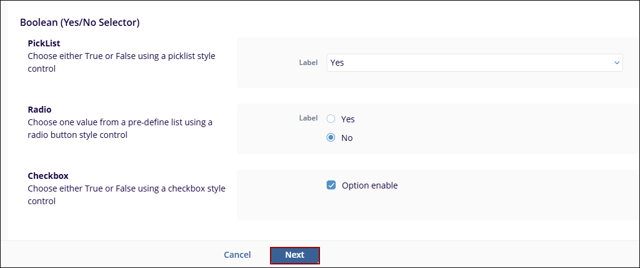The height and width of the screenshot is (268, 640).
Task: Click the "No" text beside the radio
Action: pyautogui.click(x=347, y=138)
